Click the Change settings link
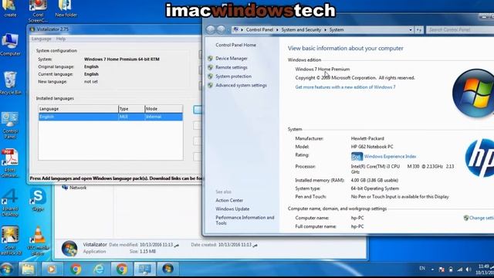Image resolution: width=494 pixels, height=278 pixels. coord(482,218)
